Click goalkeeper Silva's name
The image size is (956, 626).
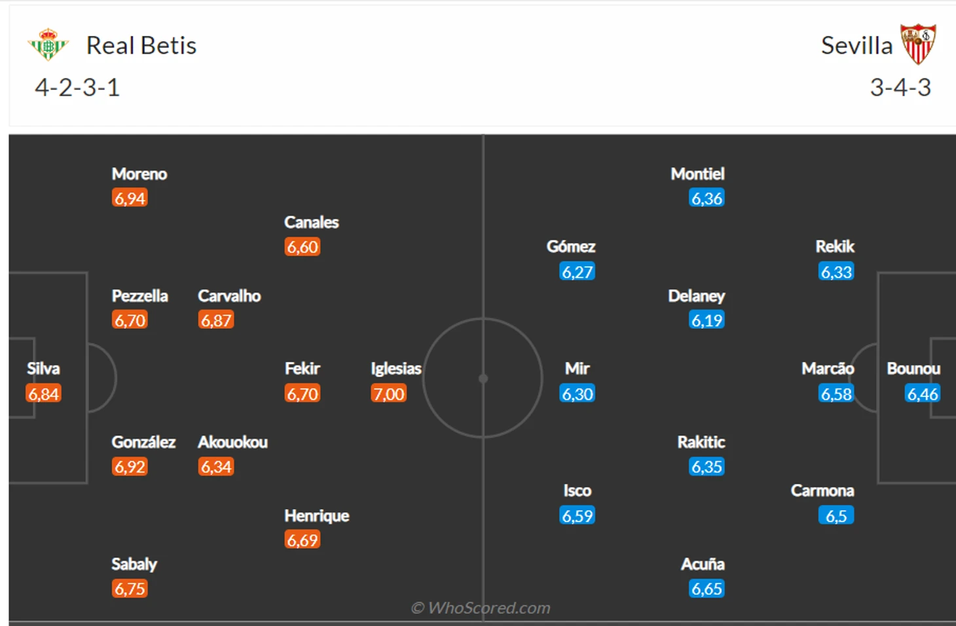(43, 368)
